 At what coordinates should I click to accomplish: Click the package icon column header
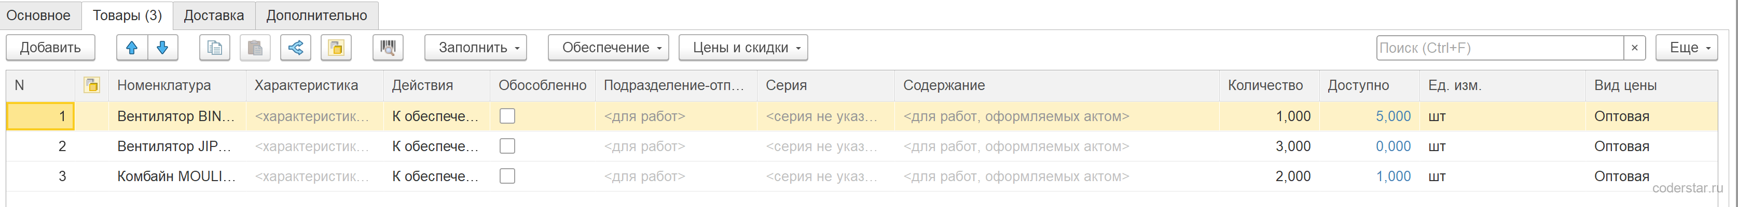pyautogui.click(x=92, y=85)
